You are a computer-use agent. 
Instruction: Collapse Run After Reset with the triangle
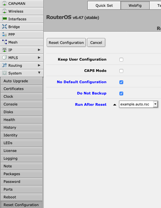point(115,105)
